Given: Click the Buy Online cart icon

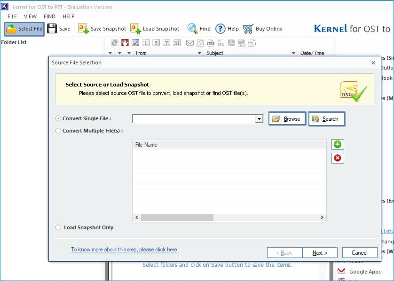Looking at the screenshot, I should pyautogui.click(x=248, y=29).
